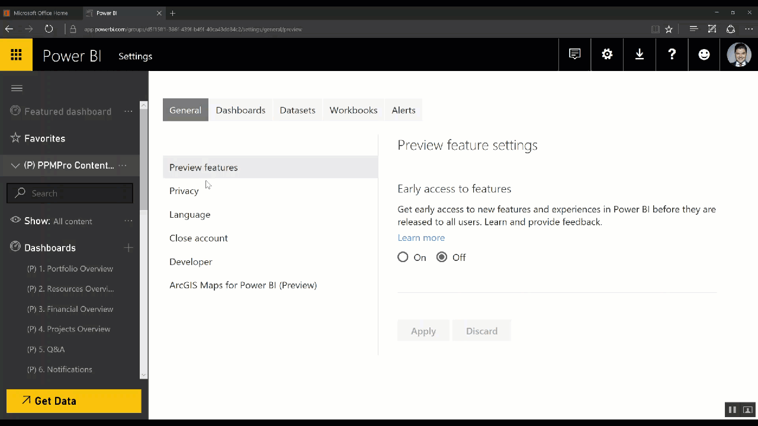Switch to the Alerts settings tab

(403, 110)
